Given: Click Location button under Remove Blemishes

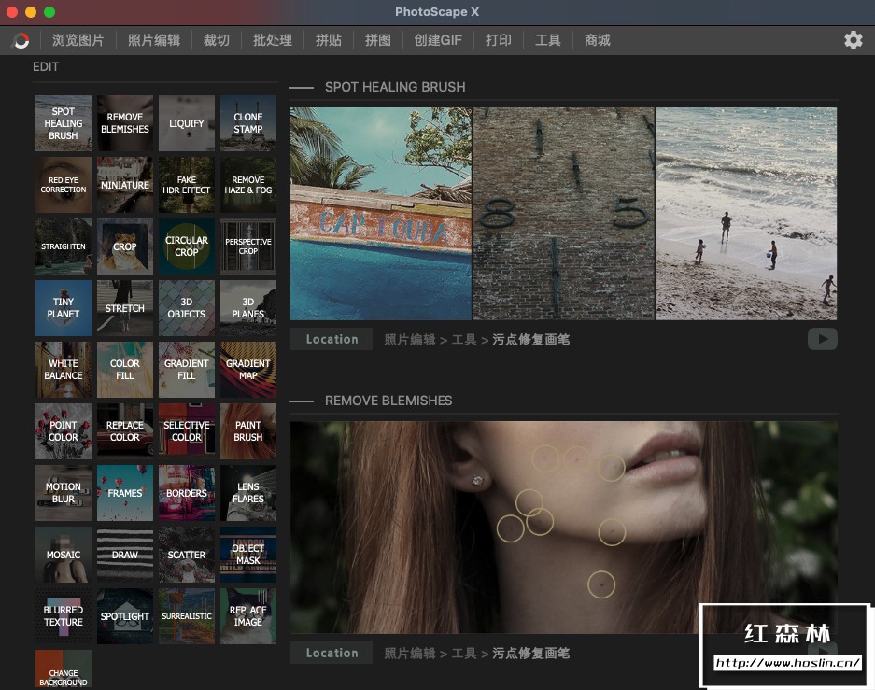Looking at the screenshot, I should point(332,653).
